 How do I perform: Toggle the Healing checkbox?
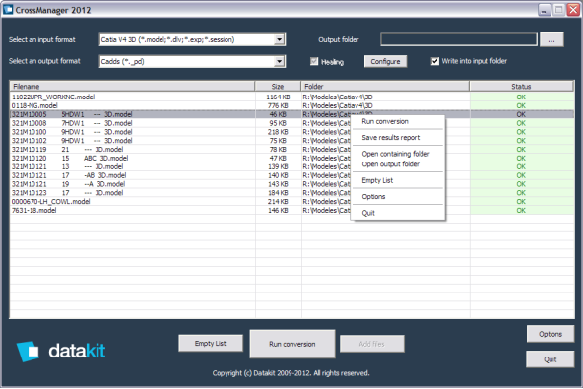click(x=314, y=61)
